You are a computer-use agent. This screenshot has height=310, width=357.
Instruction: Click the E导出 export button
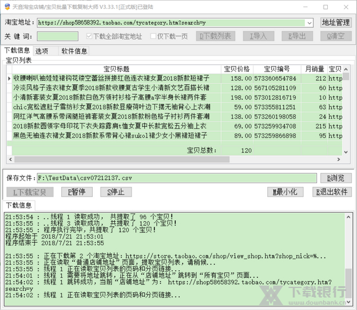click(x=297, y=36)
